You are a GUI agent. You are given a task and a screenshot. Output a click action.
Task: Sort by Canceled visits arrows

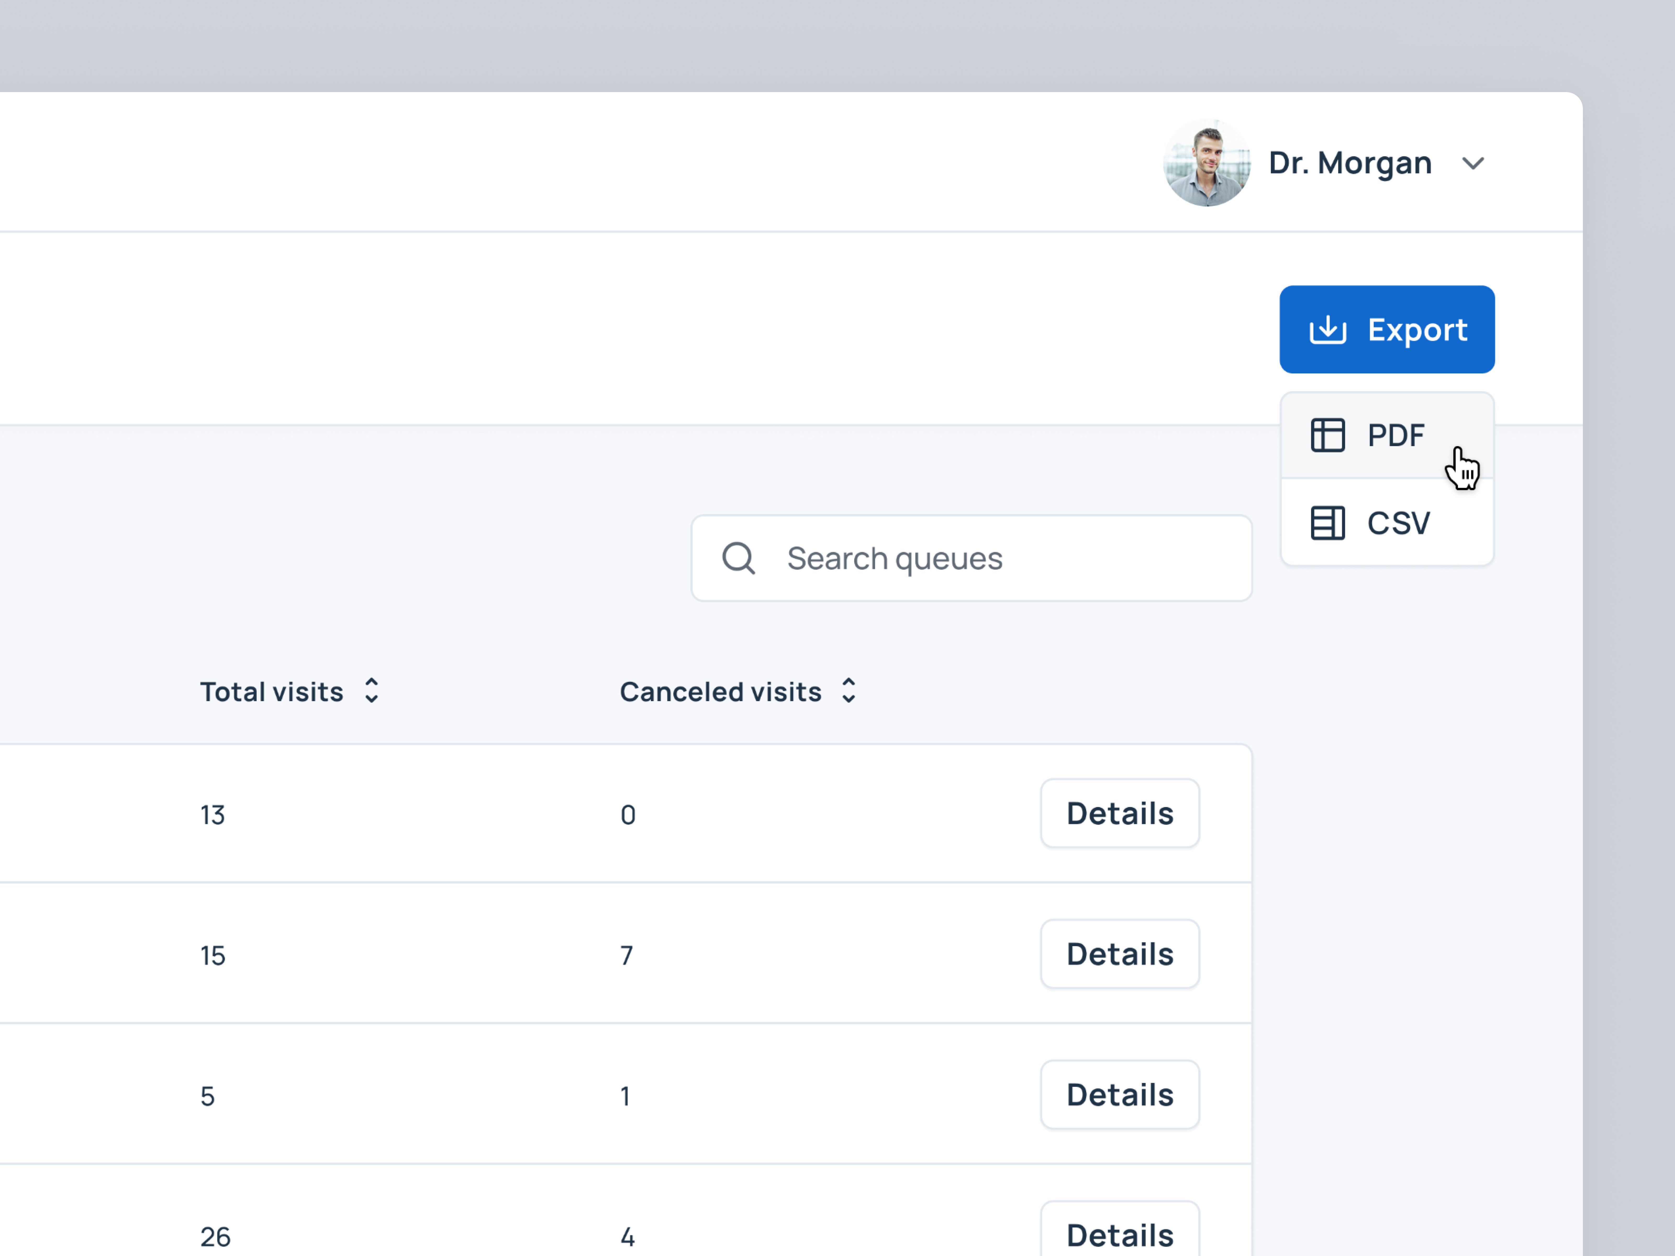[x=849, y=691]
